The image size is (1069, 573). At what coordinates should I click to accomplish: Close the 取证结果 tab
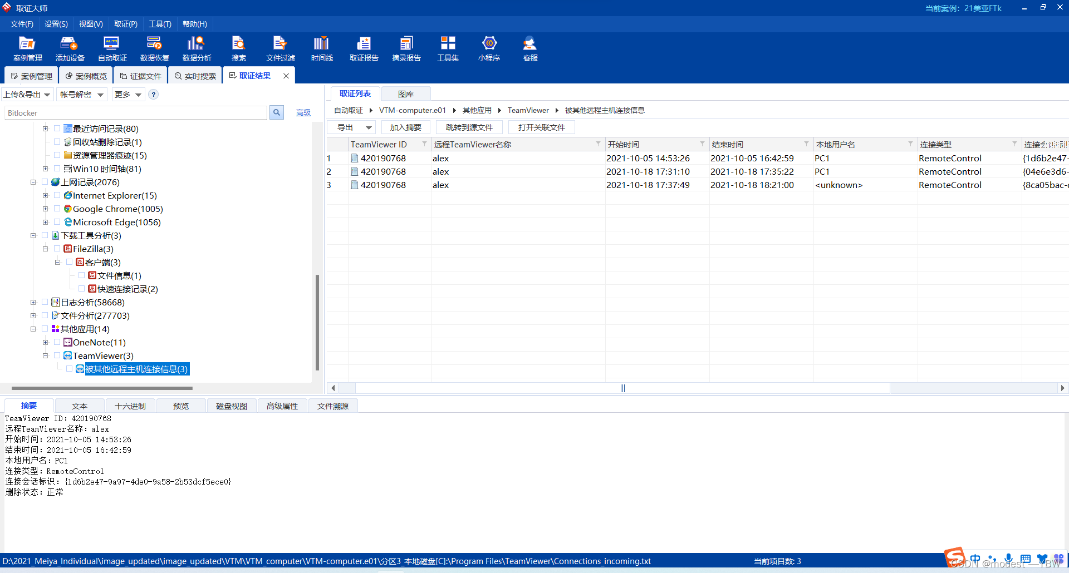pyautogui.click(x=286, y=76)
